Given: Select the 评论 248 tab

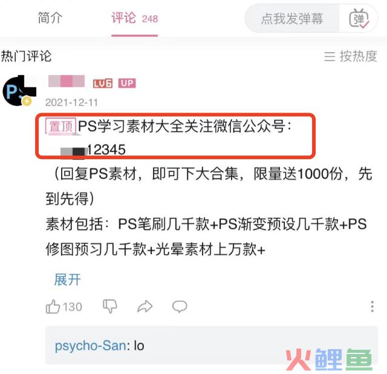Looking at the screenshot, I should point(134,18).
